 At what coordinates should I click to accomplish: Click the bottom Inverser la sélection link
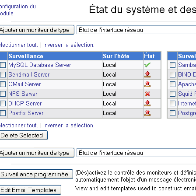pos(69,125)
